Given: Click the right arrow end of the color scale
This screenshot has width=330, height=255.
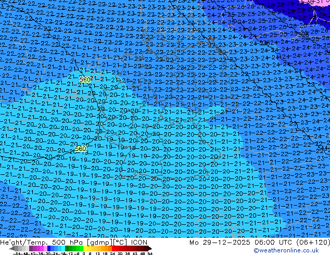Looking at the screenshot, I should pos(150,248).
